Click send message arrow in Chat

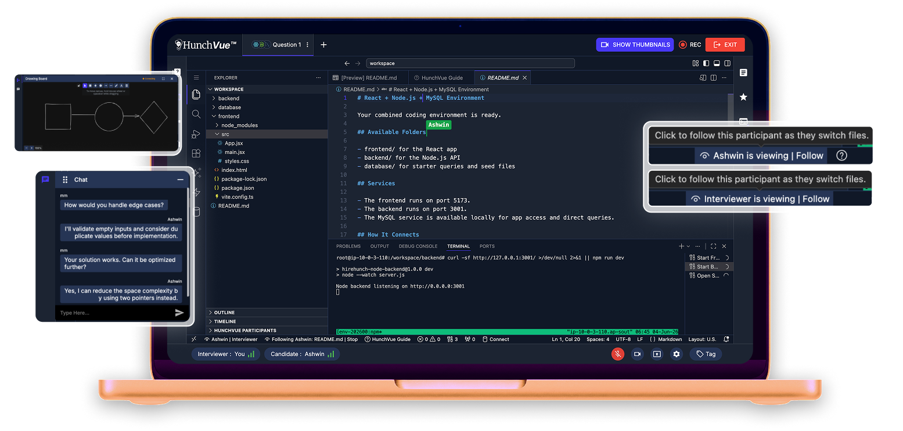pyautogui.click(x=179, y=313)
